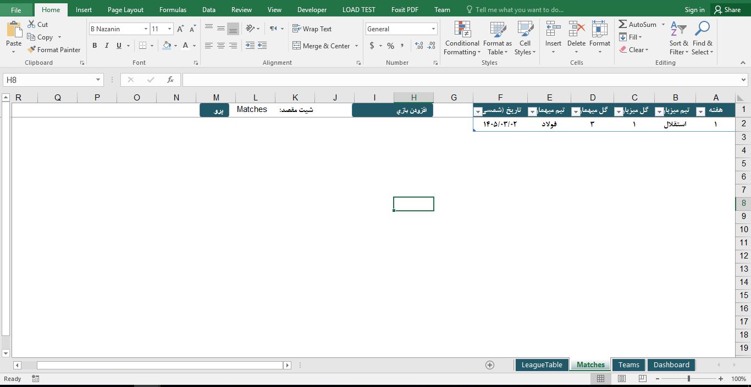Click the macro recording status bar icon
Screen dimensions: 751x387
(x=36, y=379)
